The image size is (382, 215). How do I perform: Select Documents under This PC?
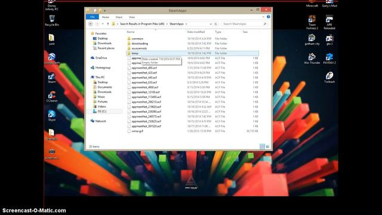[104, 87]
